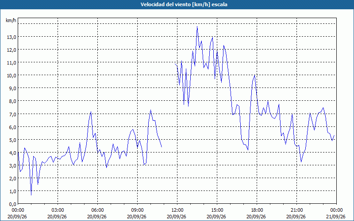354x221 pixels.
Task: Click the chart title 'Velocidad del viento [km/h] escala'
Action: point(184,4)
